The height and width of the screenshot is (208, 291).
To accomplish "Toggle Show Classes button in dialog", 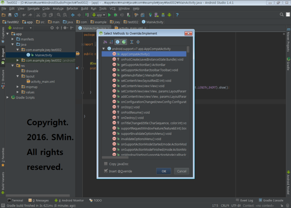I will (118, 42).
